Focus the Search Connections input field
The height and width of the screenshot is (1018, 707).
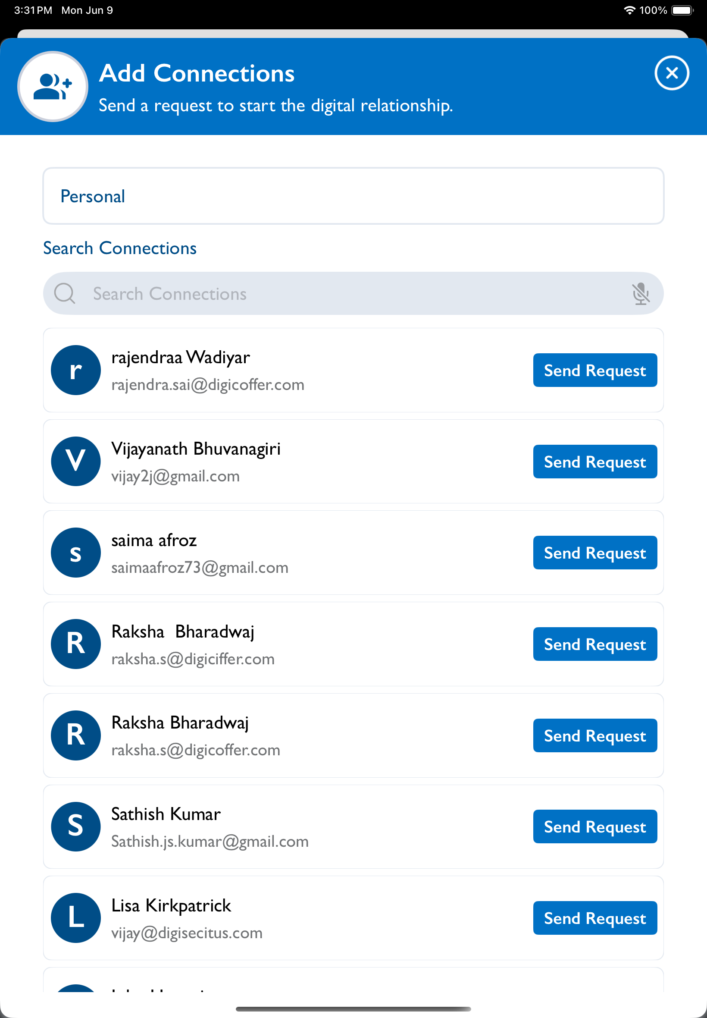pyautogui.click(x=353, y=293)
